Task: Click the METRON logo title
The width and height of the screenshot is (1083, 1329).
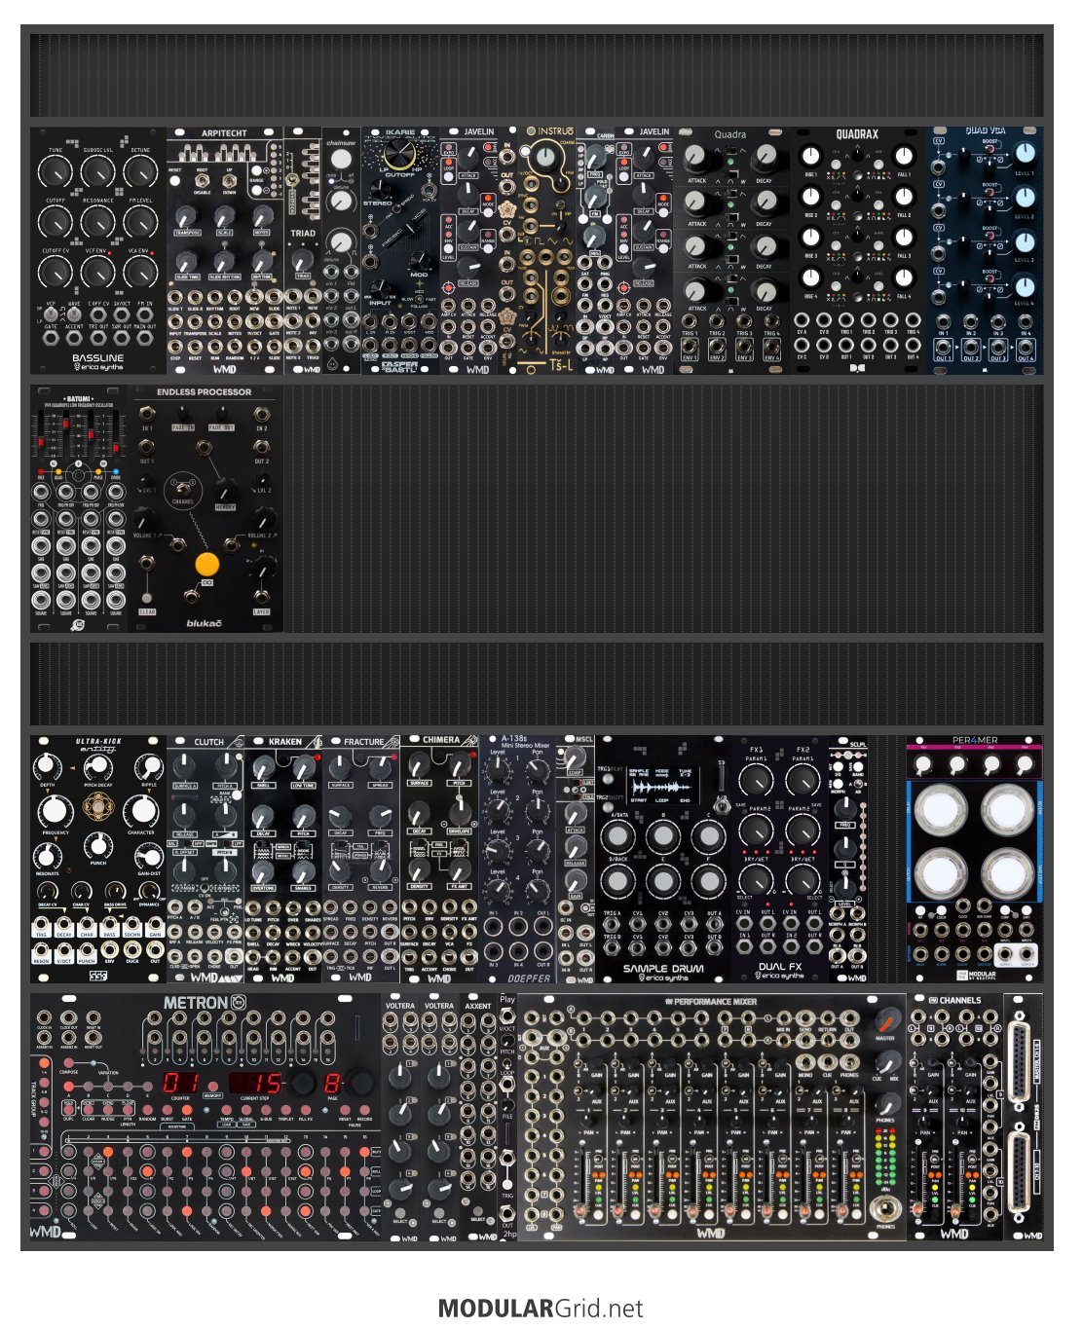Action: pos(205,1002)
